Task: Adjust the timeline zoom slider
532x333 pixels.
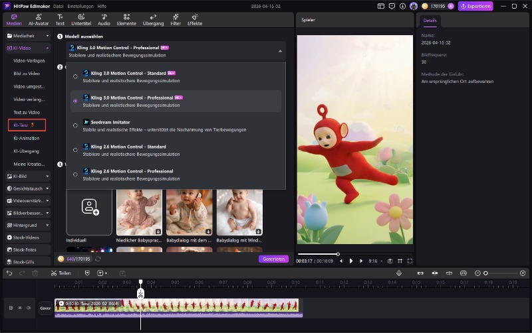Action: click(501, 273)
